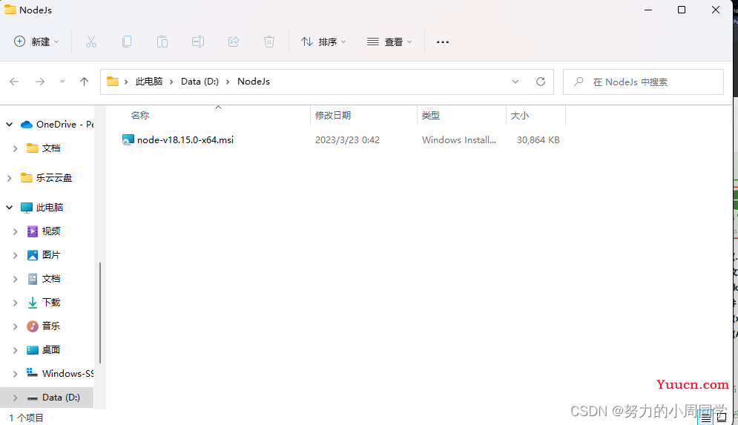Click the OneDrive cloud icon
Image resolution: width=738 pixels, height=425 pixels.
(27, 125)
